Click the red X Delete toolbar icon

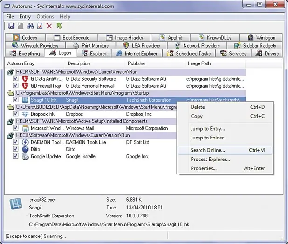coord(49,26)
